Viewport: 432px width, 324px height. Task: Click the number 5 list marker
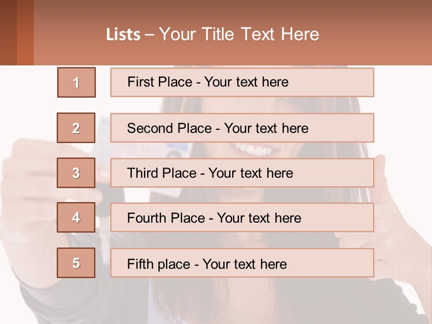tap(76, 263)
